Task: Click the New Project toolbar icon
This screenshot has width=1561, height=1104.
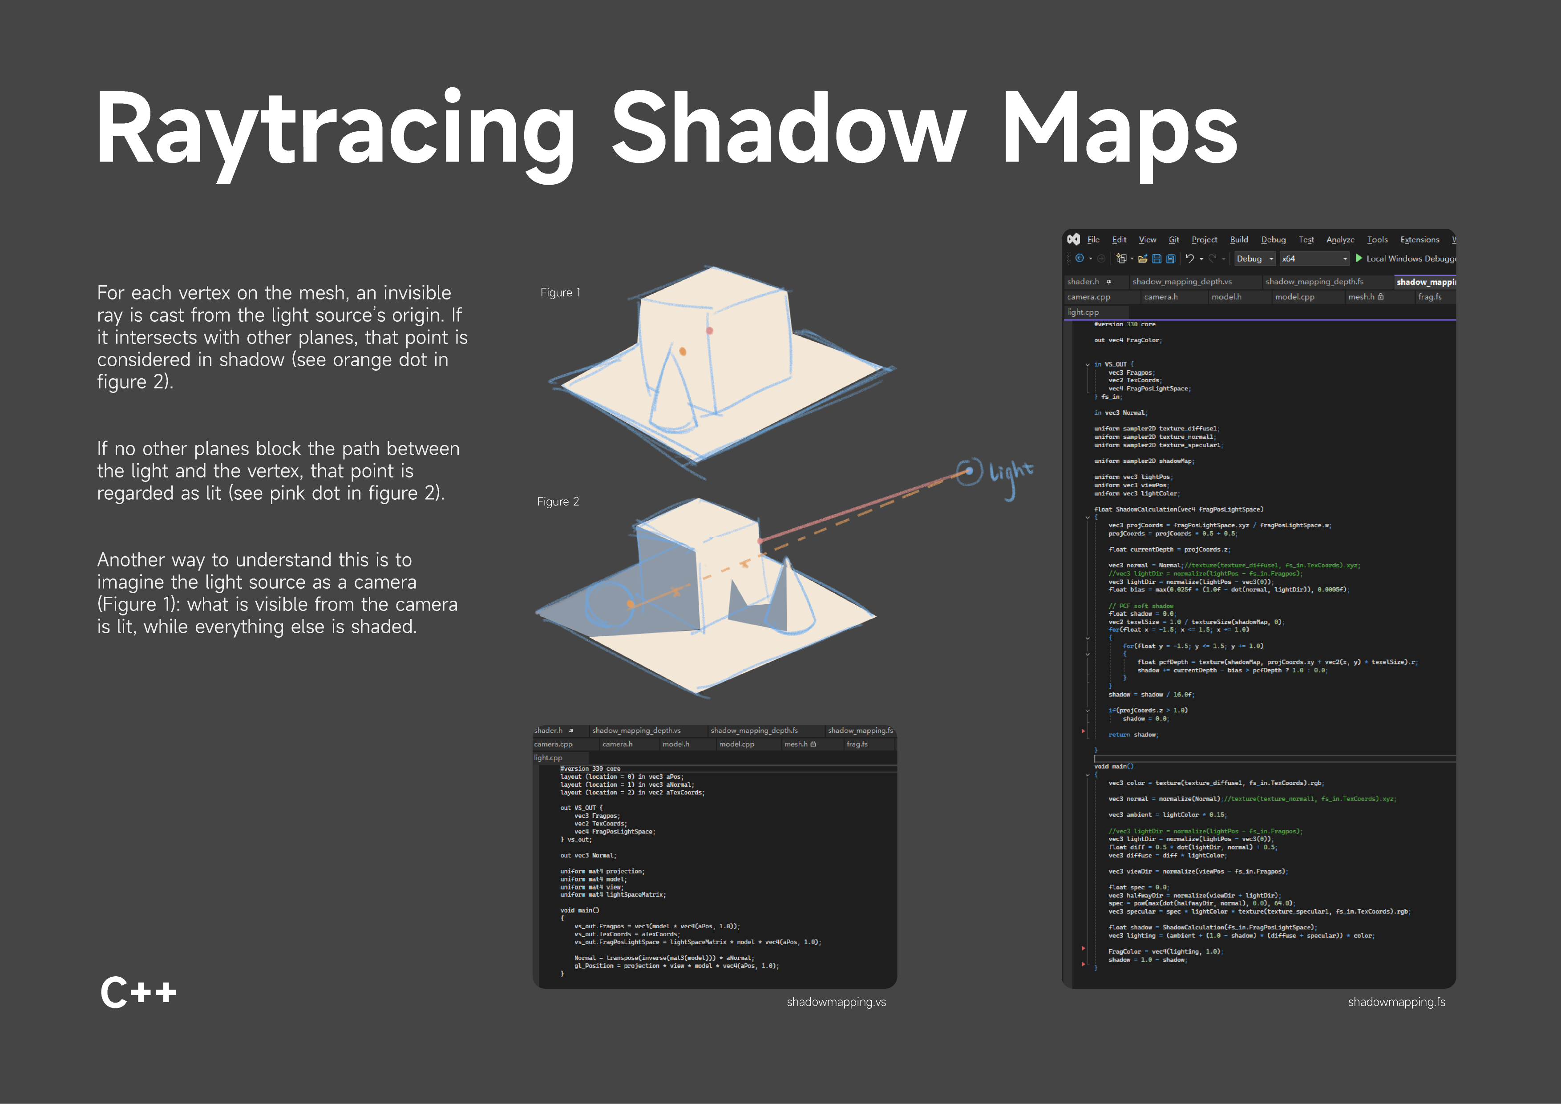Action: tap(1121, 259)
